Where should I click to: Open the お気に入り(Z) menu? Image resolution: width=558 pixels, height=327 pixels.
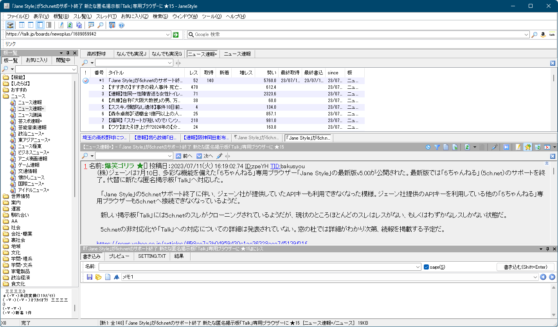pos(135,16)
